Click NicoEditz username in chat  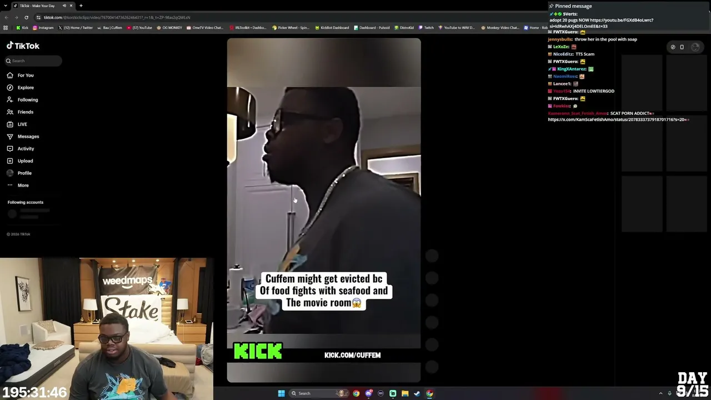pos(563,54)
